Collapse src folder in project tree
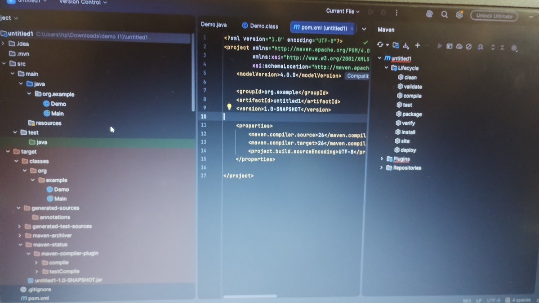 tap(4, 63)
